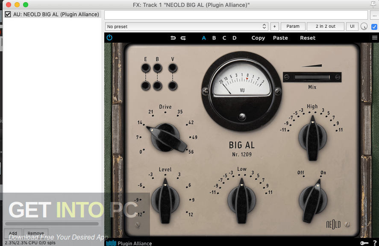Click Reset in the plugin toolbar
The width and height of the screenshot is (379, 246).
click(x=308, y=38)
